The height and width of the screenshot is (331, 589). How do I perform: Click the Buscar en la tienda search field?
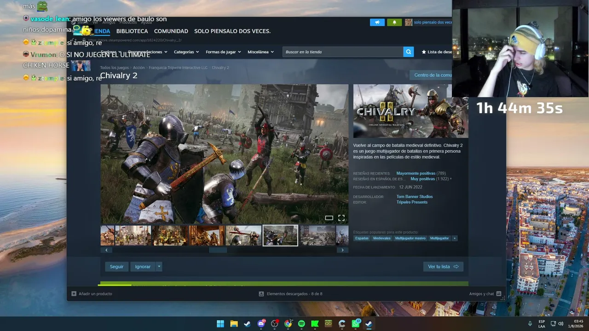[x=343, y=52]
